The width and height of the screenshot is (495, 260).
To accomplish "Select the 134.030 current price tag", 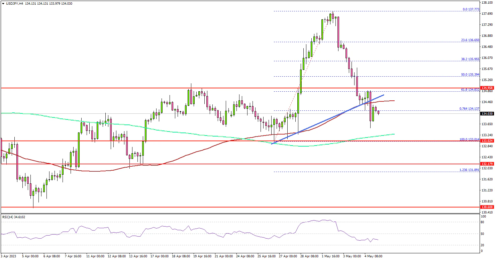I will 487,114.
